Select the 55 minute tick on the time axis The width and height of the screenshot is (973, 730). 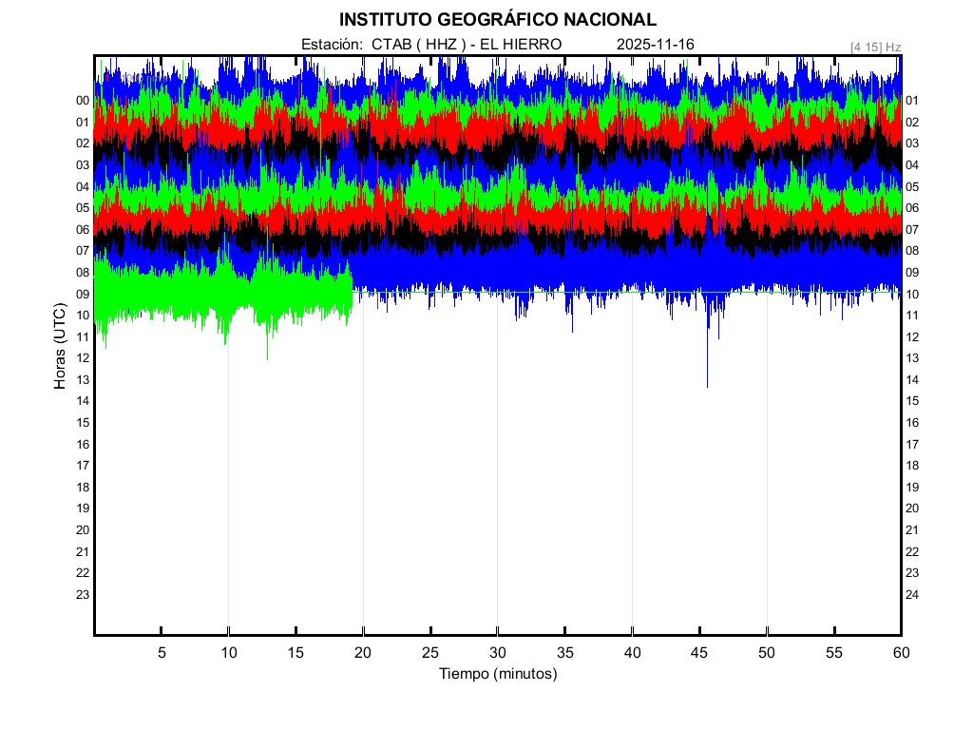[834, 653]
